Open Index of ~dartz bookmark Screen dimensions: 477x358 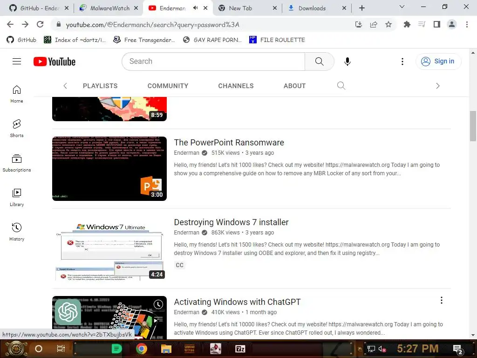coord(75,40)
